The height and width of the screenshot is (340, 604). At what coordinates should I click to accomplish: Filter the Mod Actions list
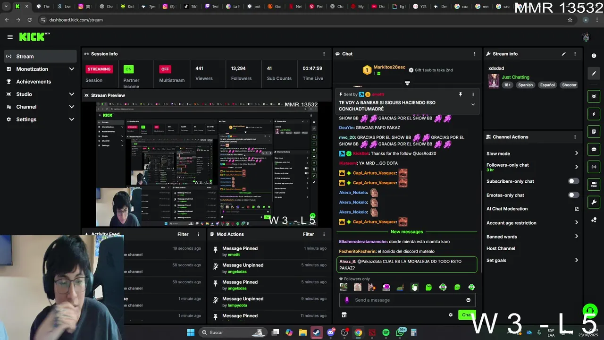click(x=309, y=234)
